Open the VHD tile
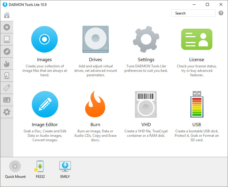 point(146,104)
